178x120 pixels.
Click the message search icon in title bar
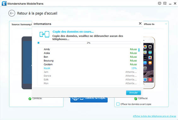(165, 3)
